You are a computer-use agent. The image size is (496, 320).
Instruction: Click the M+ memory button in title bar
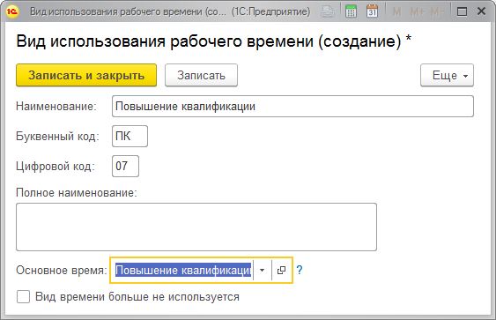pos(418,11)
